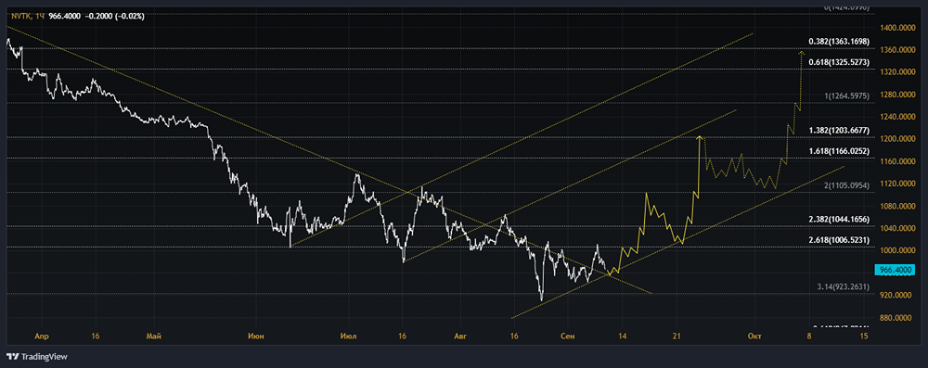Select Fibonacci label 3.14(923.2631)
The height and width of the screenshot is (368, 928).
(843, 286)
